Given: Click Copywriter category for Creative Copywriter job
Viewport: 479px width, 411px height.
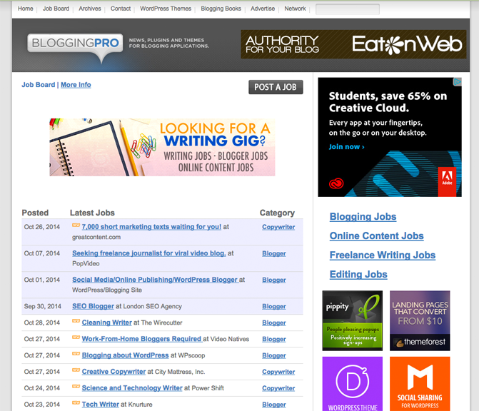Looking at the screenshot, I should point(278,372).
